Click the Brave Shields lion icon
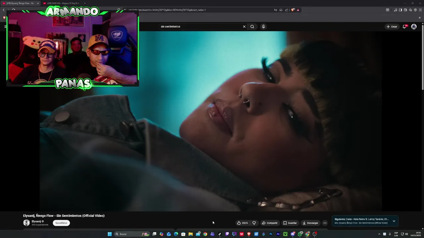The height and width of the screenshot is (238, 424). point(293,10)
